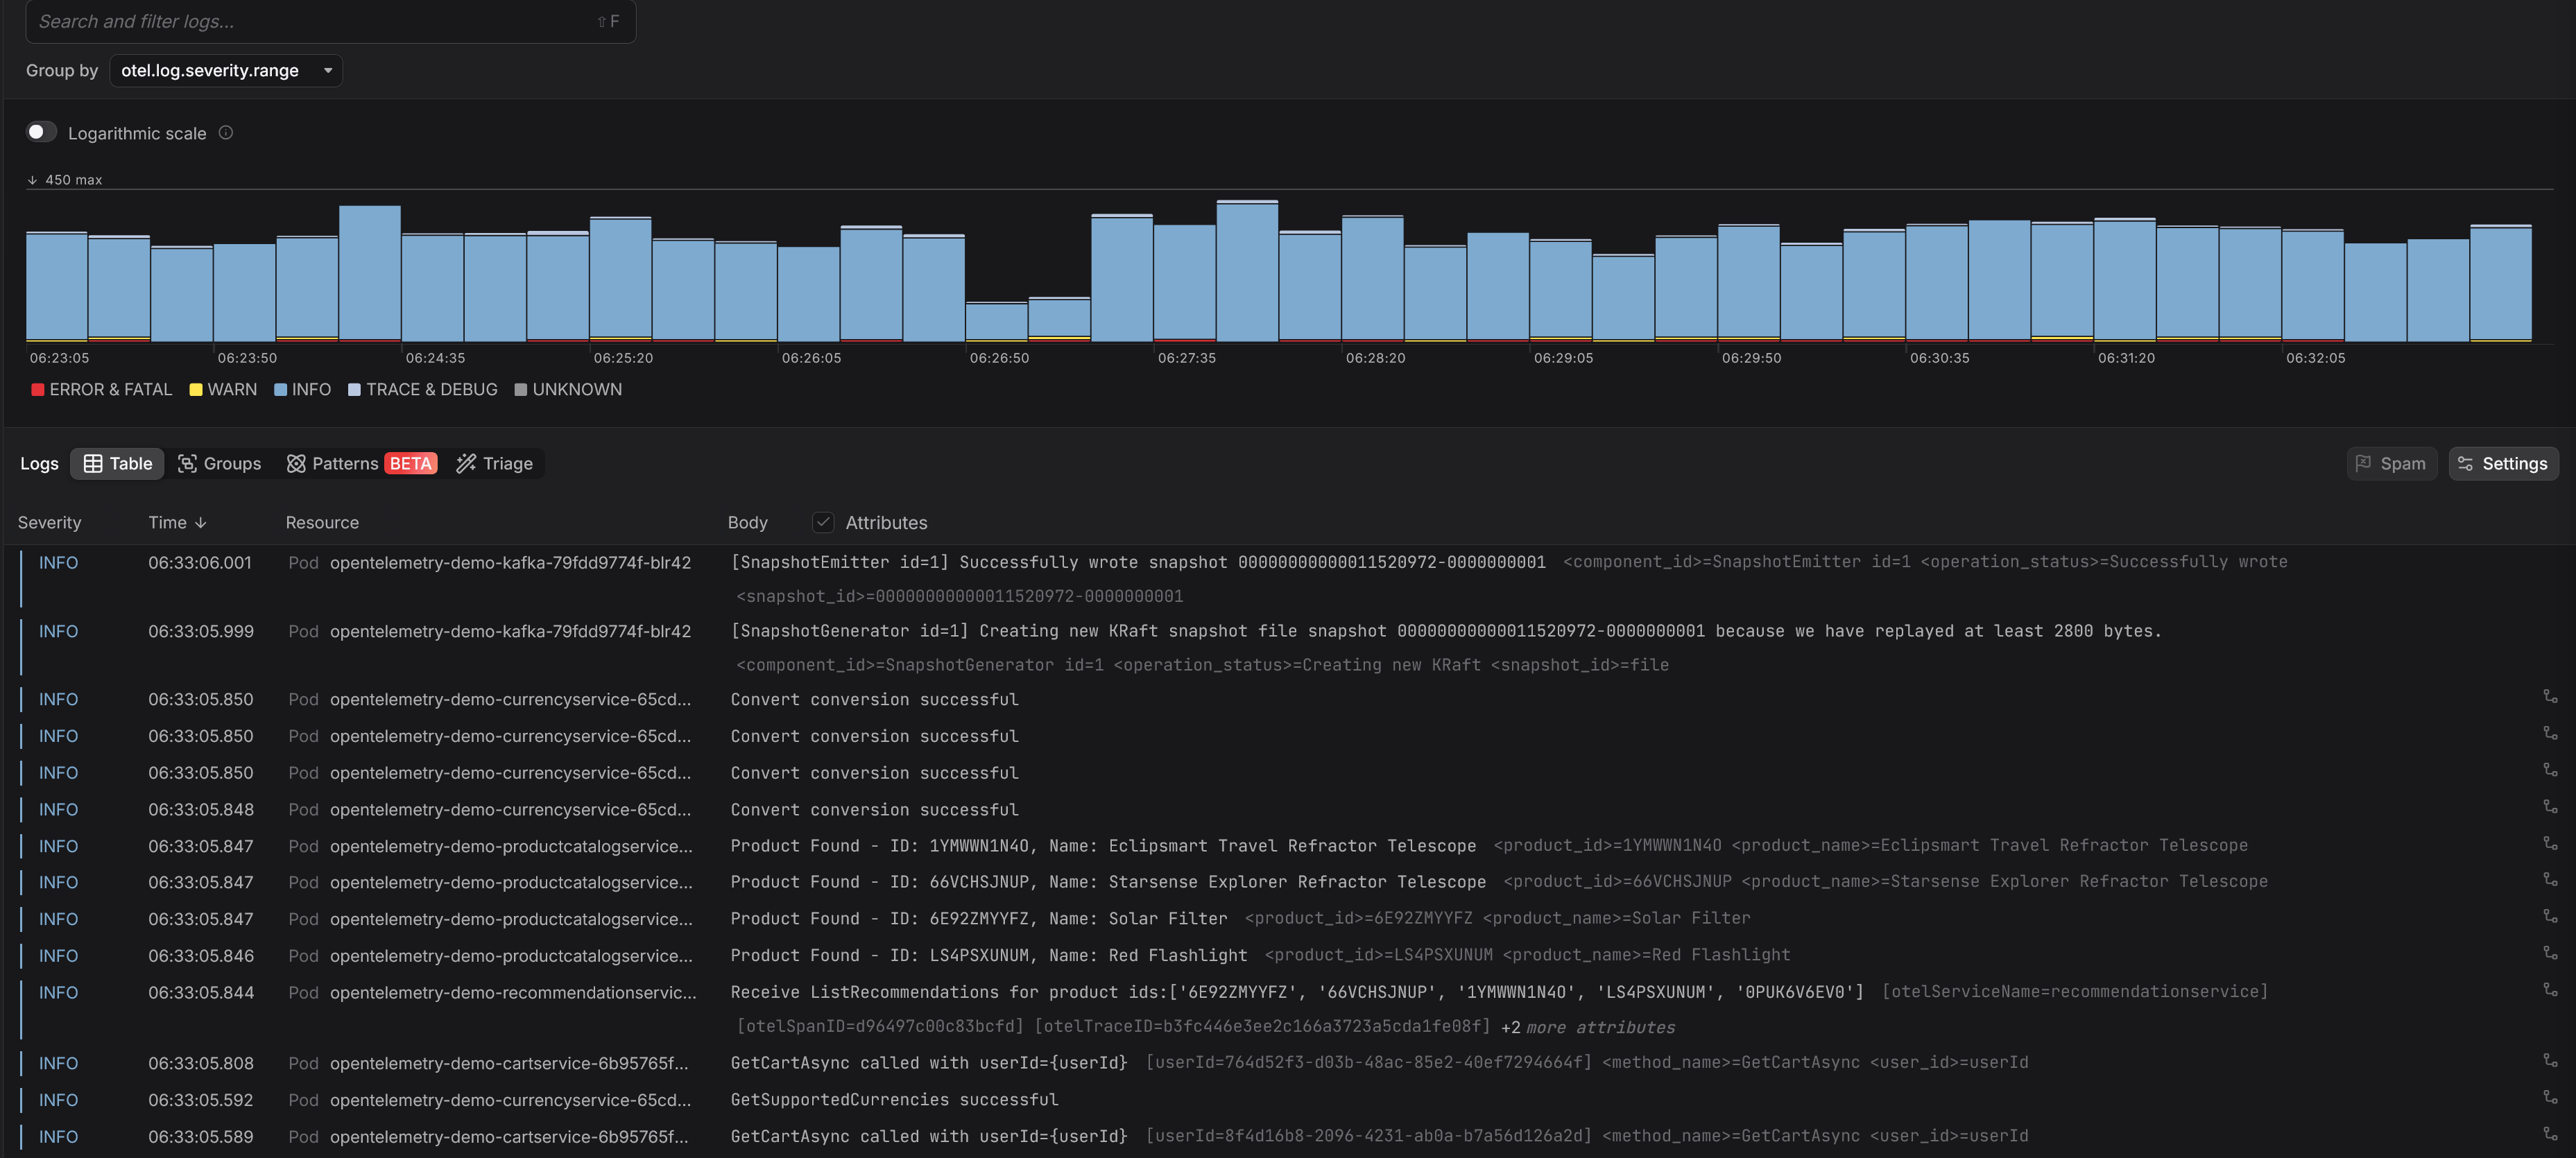
Task: Click the Triage wand icon
Action: click(466, 464)
